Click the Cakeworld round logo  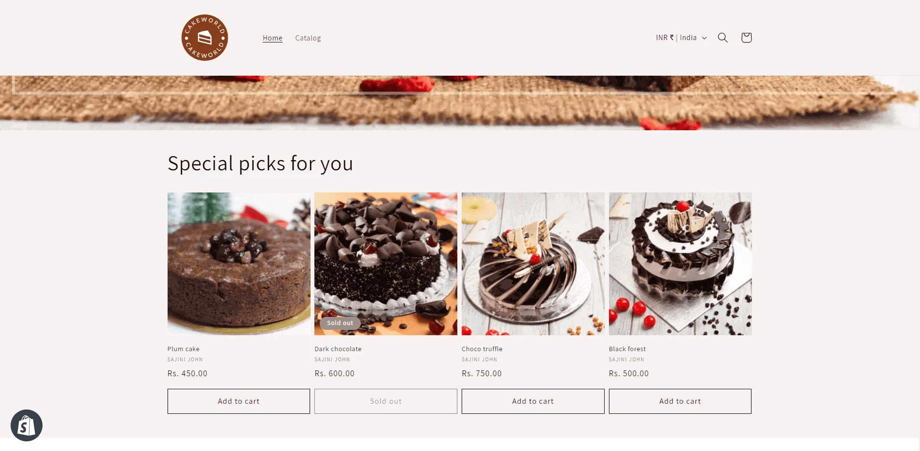pos(205,38)
